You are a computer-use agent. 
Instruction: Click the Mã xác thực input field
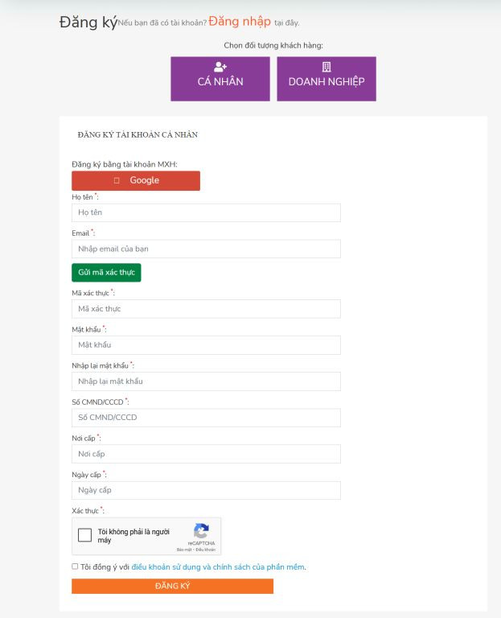[206, 309]
